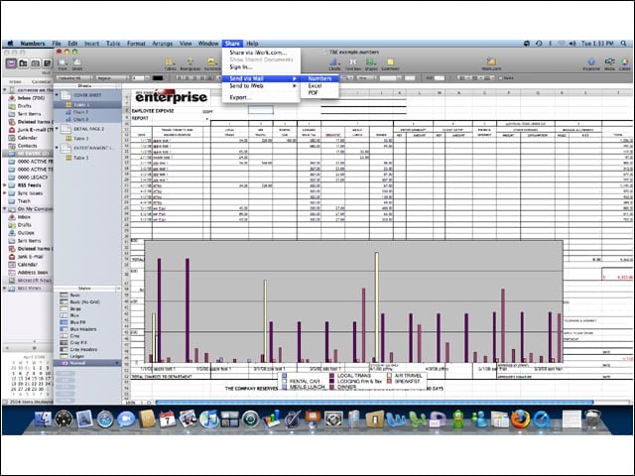
Task: Click the iWork.com toolbar icon
Action: [491, 62]
